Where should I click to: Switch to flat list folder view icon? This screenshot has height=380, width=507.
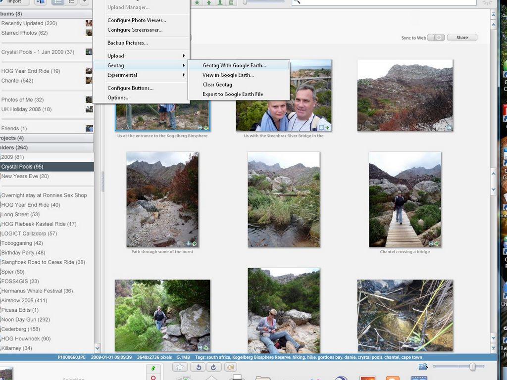tap(58, 2)
